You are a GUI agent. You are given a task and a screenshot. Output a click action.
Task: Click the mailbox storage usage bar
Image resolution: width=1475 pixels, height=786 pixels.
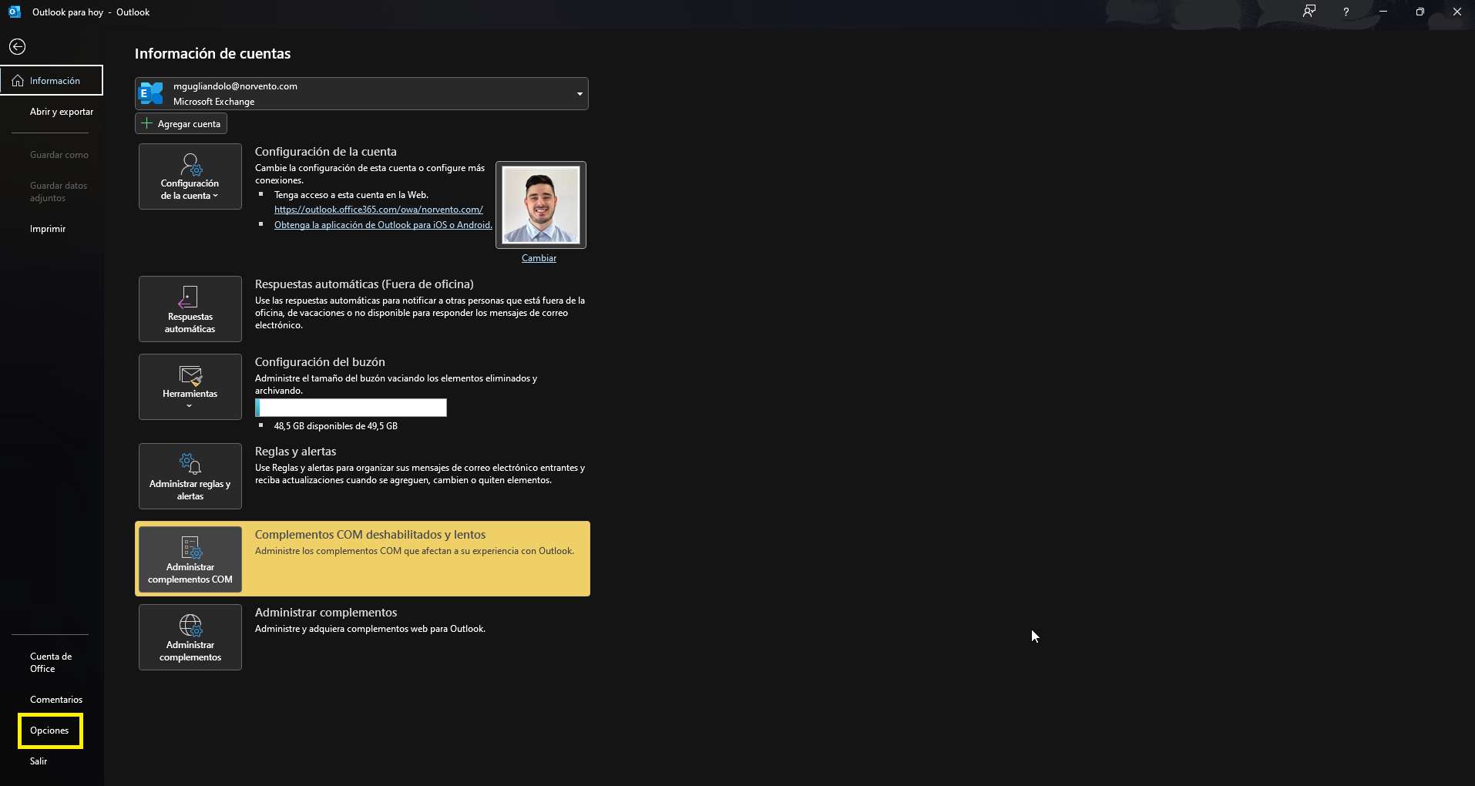point(351,408)
